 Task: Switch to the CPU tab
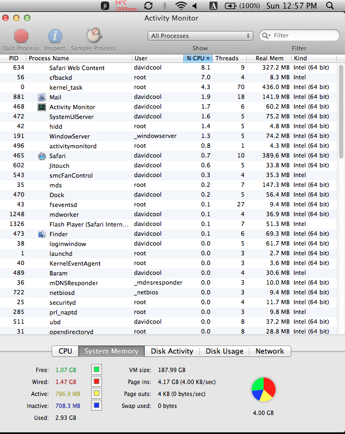[65, 351]
